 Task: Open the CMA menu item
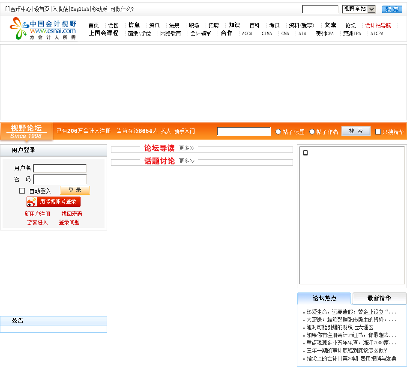tap(285, 33)
